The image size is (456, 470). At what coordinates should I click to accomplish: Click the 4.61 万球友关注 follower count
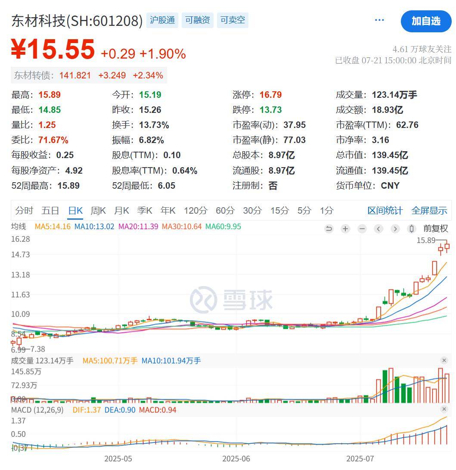(x=422, y=49)
